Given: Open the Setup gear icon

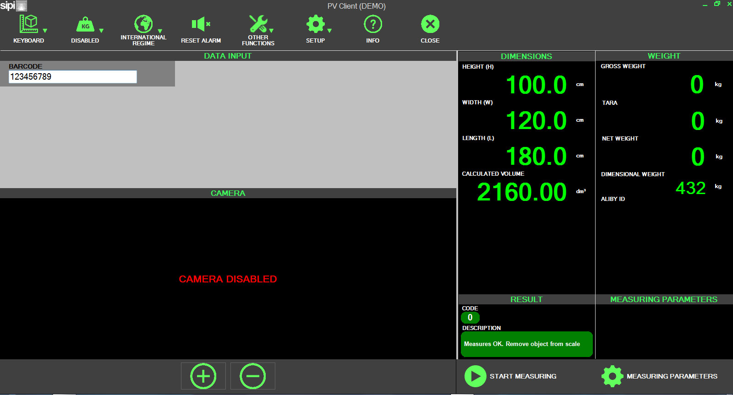Looking at the screenshot, I should 315,24.
